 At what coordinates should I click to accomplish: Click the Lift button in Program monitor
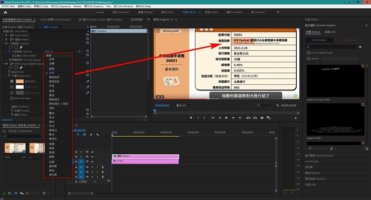click(x=248, y=118)
